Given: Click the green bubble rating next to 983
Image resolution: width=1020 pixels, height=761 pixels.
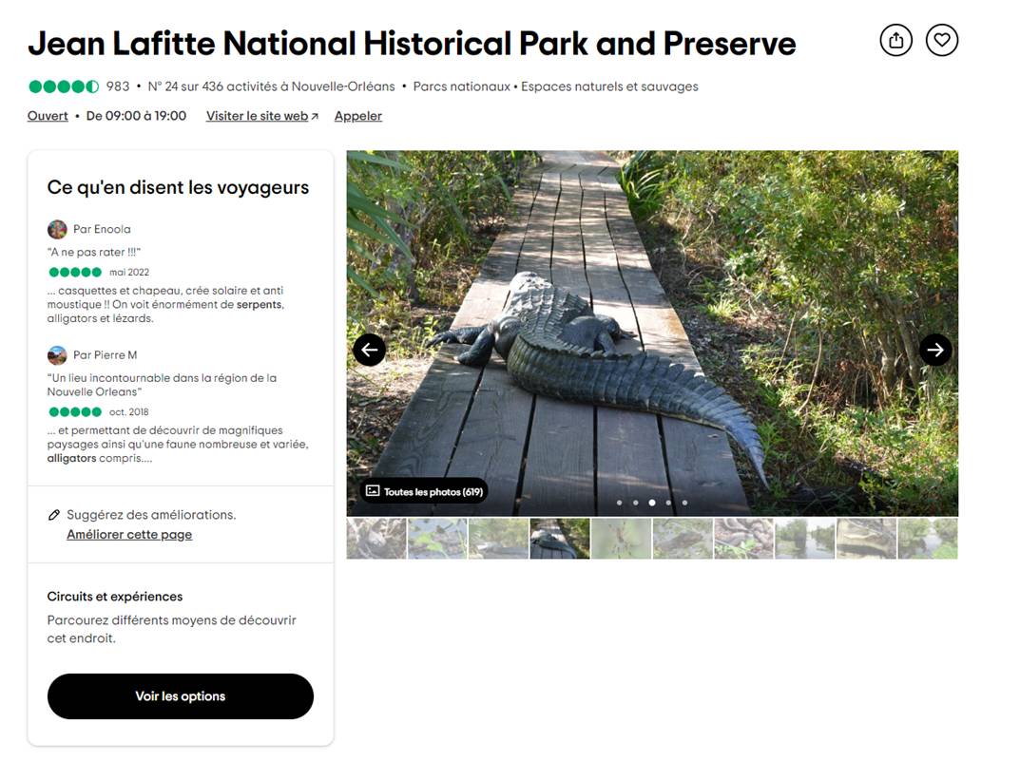Looking at the screenshot, I should pyautogui.click(x=64, y=86).
